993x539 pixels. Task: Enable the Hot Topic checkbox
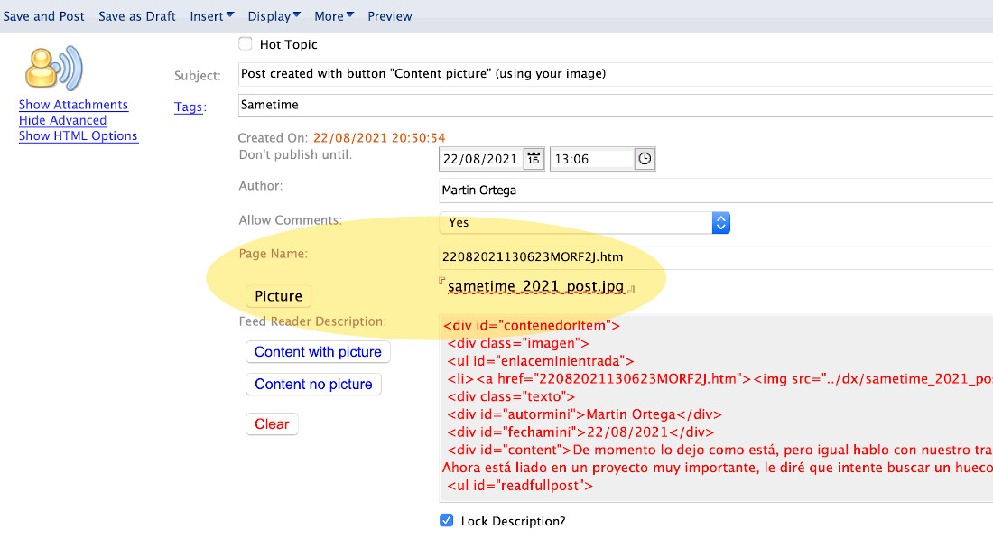click(x=246, y=43)
